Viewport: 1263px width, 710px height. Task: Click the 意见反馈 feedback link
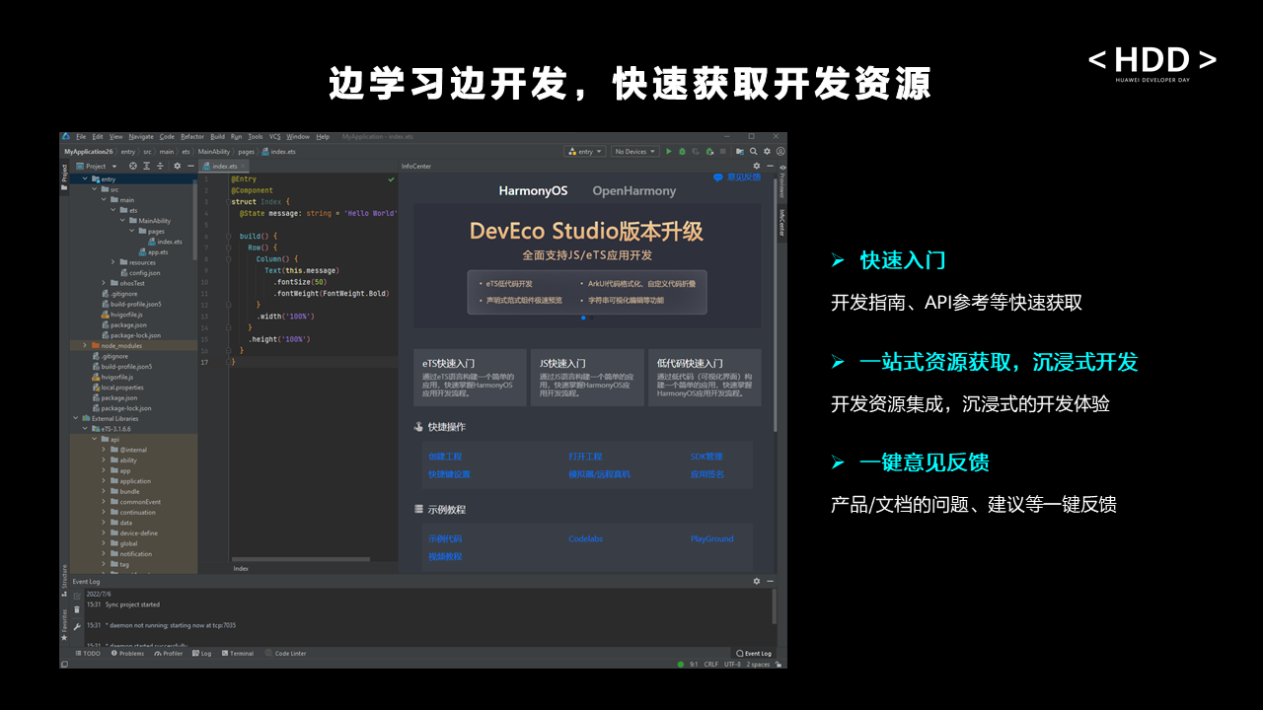coord(737,177)
